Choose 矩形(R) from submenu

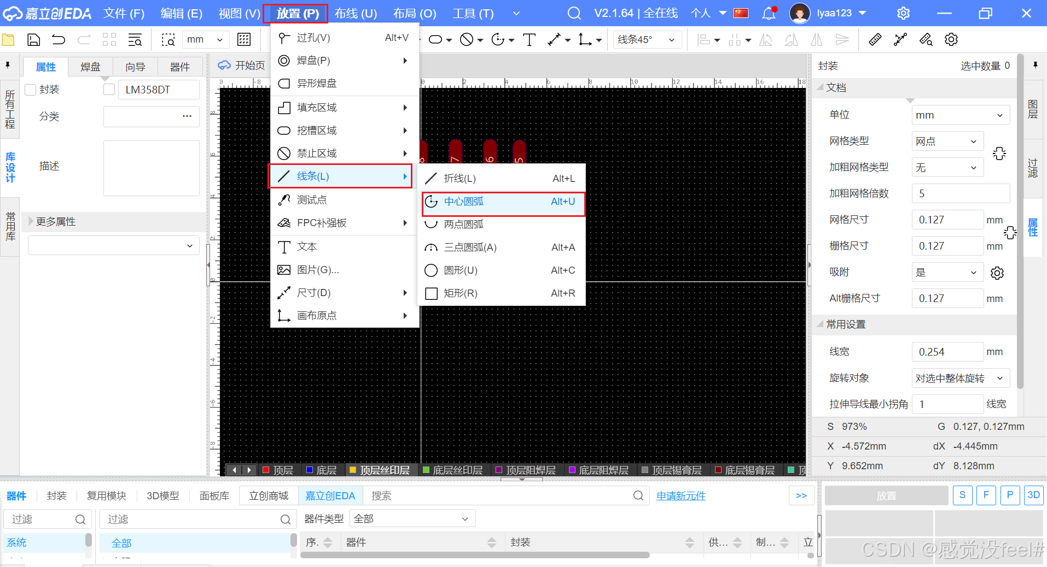tap(502, 293)
